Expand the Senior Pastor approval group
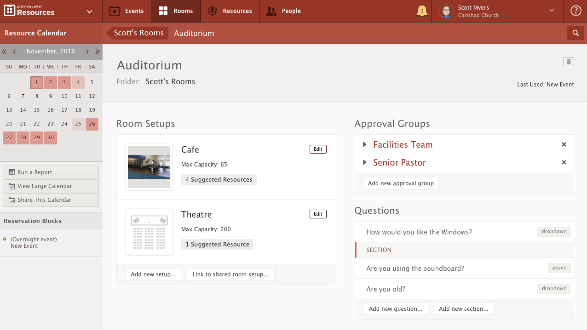The height and width of the screenshot is (330, 587). point(364,162)
